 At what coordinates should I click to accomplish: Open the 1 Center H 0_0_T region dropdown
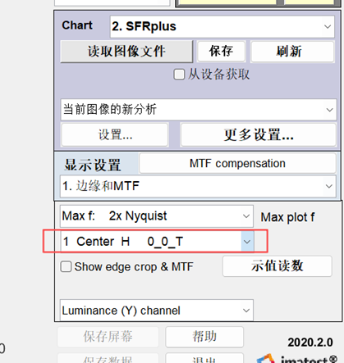(157, 242)
